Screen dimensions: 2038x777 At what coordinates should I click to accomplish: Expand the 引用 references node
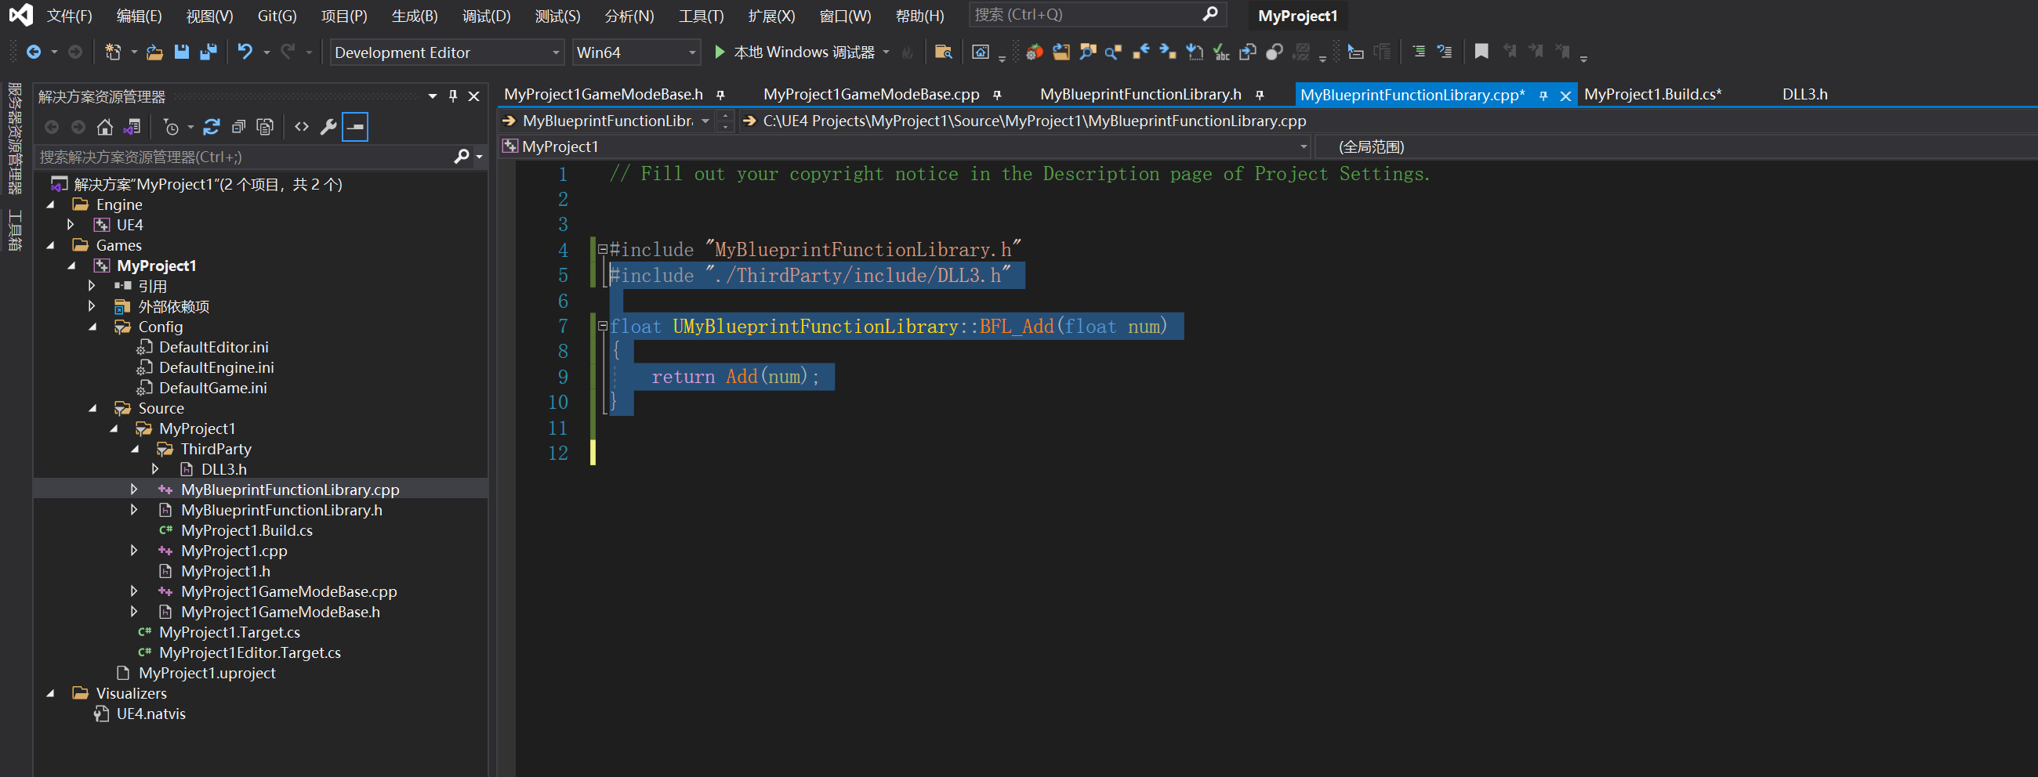click(x=92, y=285)
